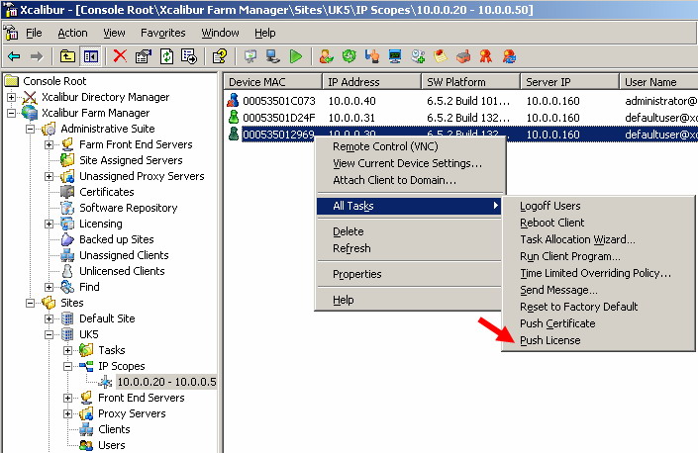Expand Farm Front End Servers node
Image resolution: width=698 pixels, height=453 pixels.
49,144
